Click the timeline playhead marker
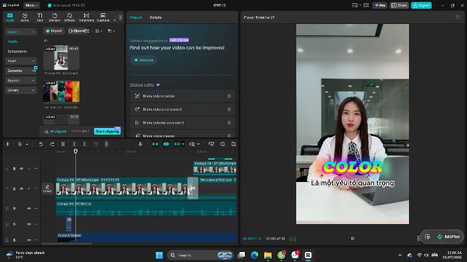467x262 pixels. tap(75, 151)
